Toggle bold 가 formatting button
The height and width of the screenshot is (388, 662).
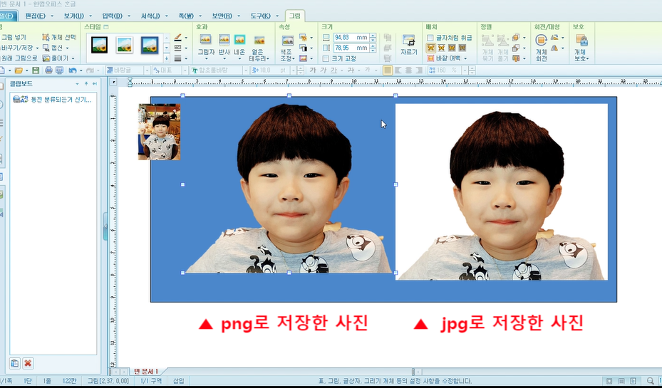click(312, 70)
